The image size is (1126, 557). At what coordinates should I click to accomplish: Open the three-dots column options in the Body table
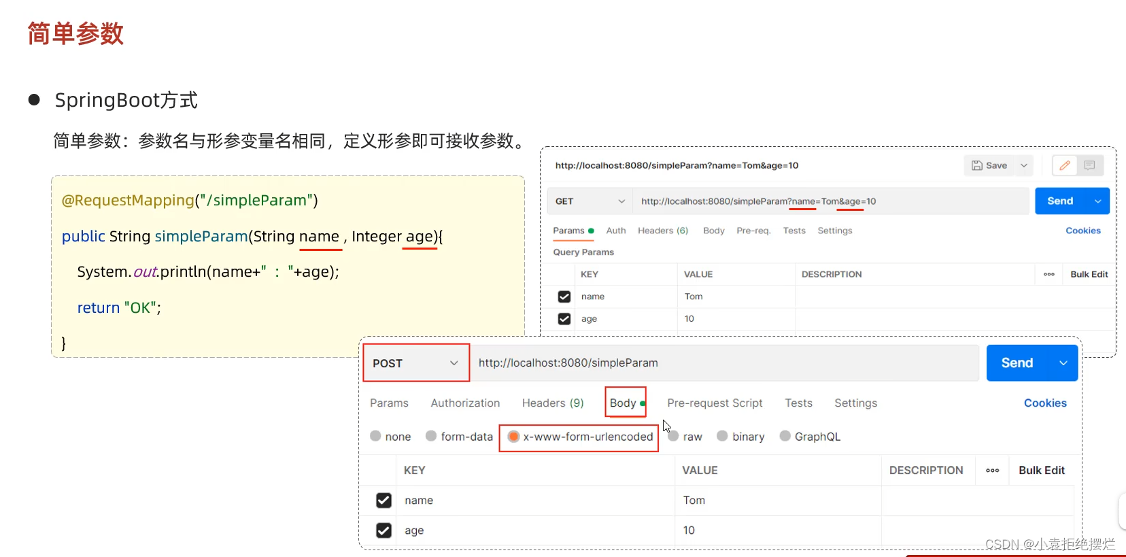993,470
